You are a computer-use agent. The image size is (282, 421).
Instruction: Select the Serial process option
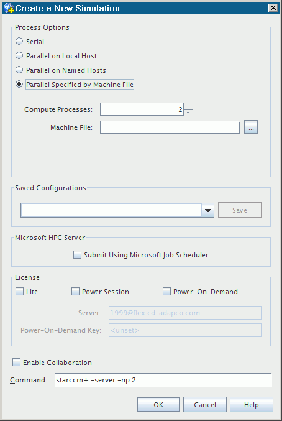click(19, 41)
